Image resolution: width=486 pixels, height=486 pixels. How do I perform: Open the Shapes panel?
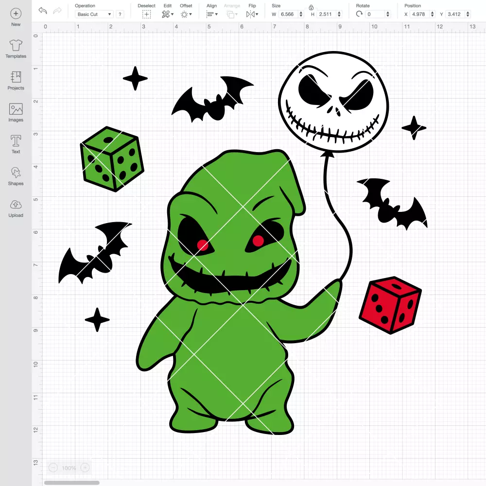tap(16, 173)
